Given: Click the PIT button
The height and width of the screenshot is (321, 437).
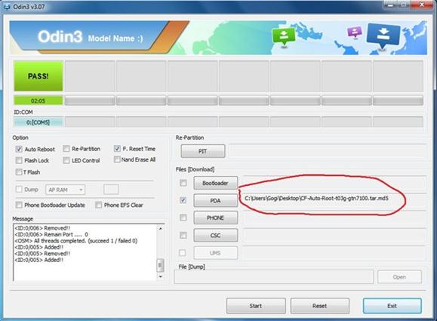Looking at the screenshot, I should tap(202, 151).
